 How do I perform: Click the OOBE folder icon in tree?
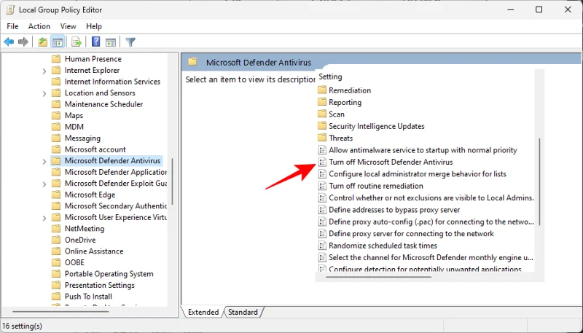click(x=56, y=262)
